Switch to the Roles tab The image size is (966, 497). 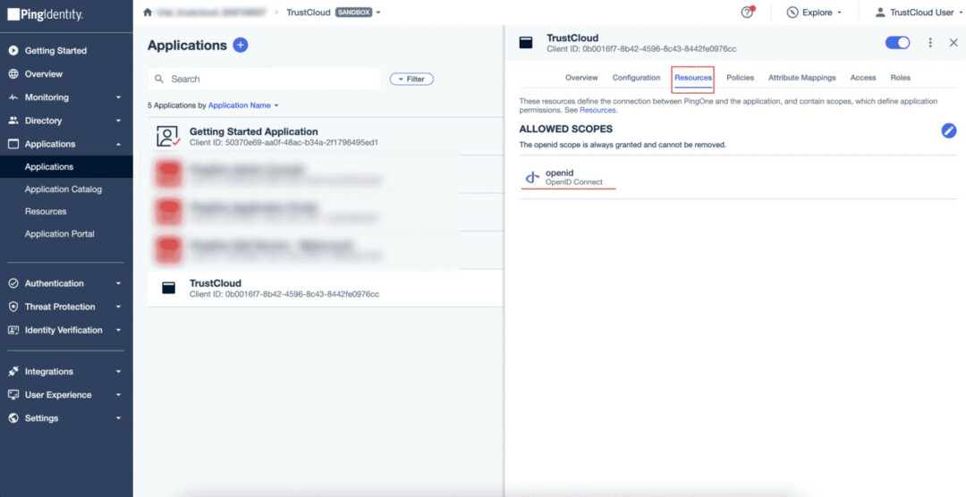(900, 78)
